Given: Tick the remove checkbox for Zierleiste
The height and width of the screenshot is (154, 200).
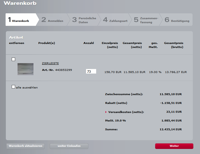Looking at the screenshot, I should (14, 59).
